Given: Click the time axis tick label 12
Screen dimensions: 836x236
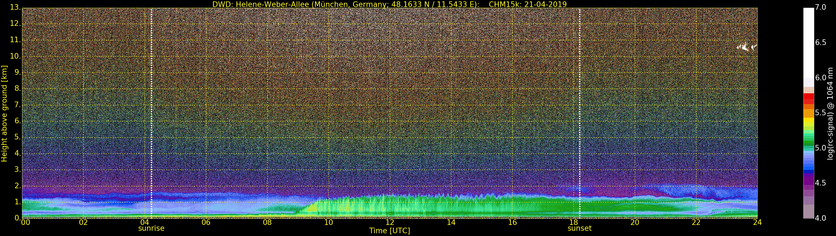Looking at the screenshot, I should pos(390,222).
